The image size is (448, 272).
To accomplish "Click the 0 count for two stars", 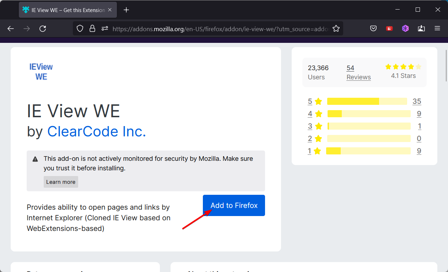I will (419, 138).
